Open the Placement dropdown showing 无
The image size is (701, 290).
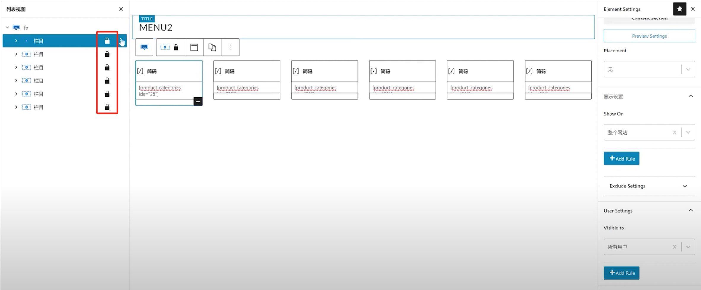click(649, 69)
